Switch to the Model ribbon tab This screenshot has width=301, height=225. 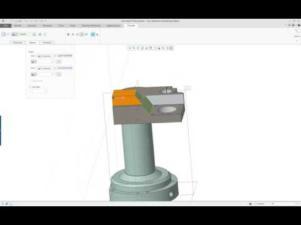(x=18, y=26)
